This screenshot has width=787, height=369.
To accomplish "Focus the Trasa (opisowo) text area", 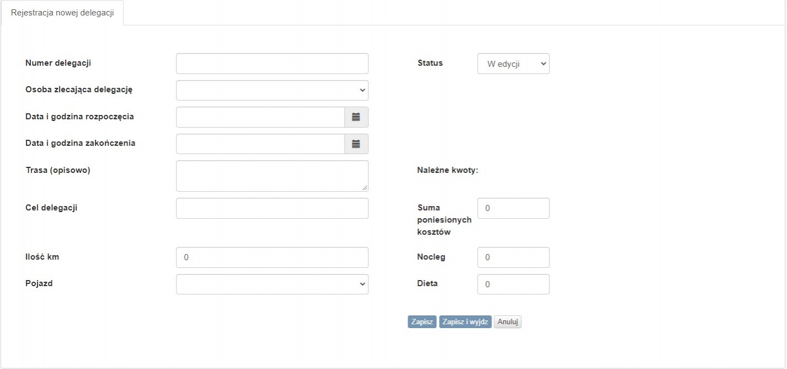I will pos(272,176).
